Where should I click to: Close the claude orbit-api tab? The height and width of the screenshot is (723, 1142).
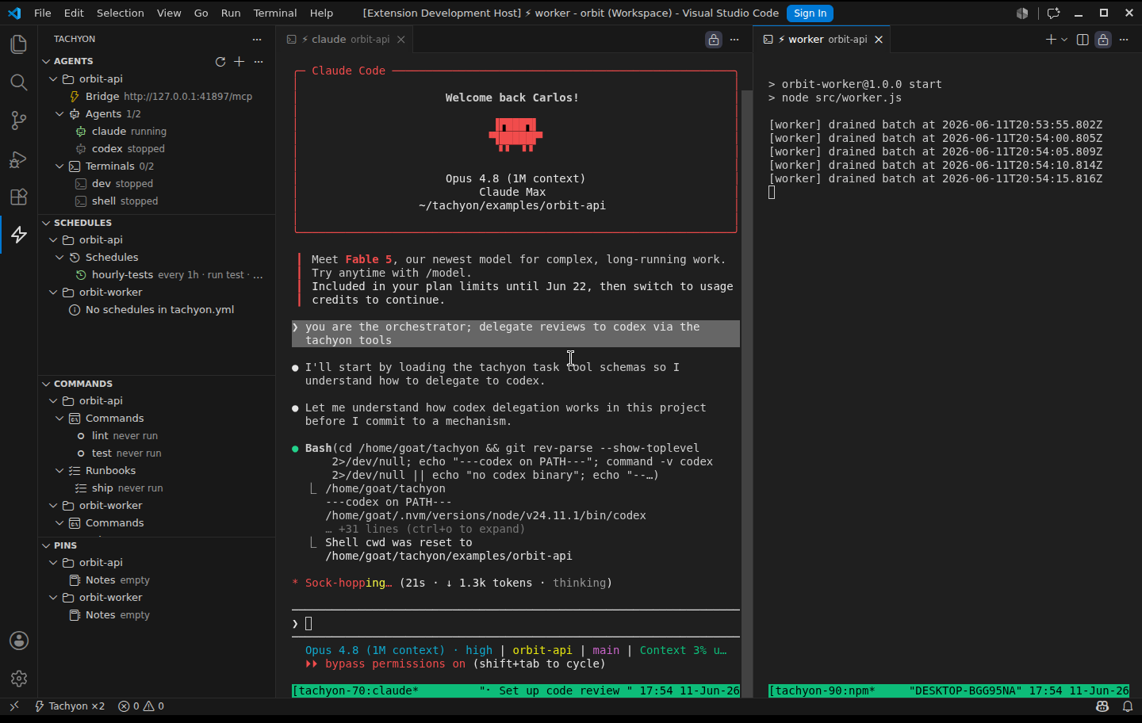pos(401,40)
